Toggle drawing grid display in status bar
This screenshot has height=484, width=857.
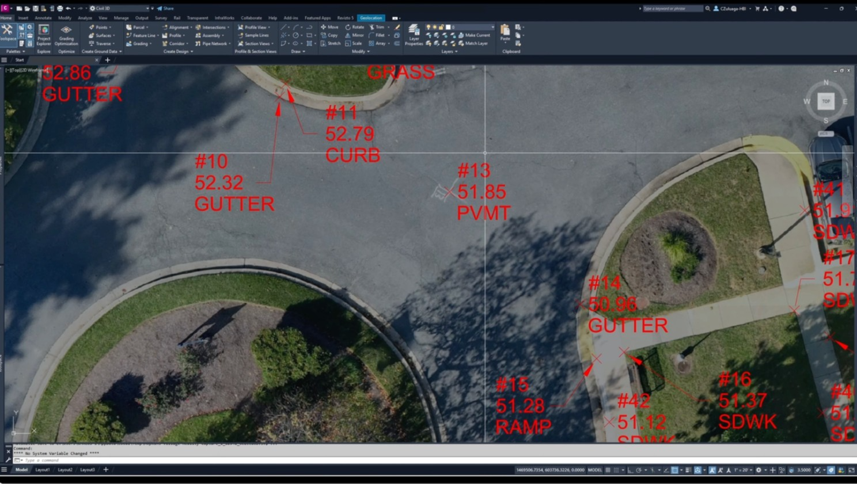(608, 470)
